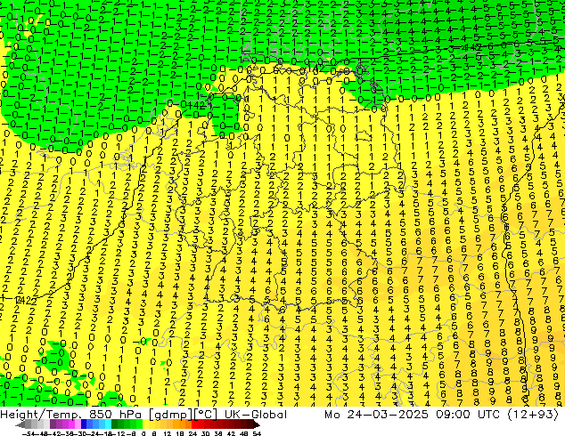
Task: Click the '-54' legend scale value
Action: click(x=29, y=433)
